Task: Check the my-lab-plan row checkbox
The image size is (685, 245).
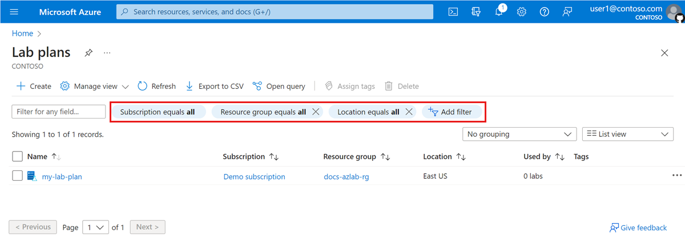Action: tap(17, 176)
